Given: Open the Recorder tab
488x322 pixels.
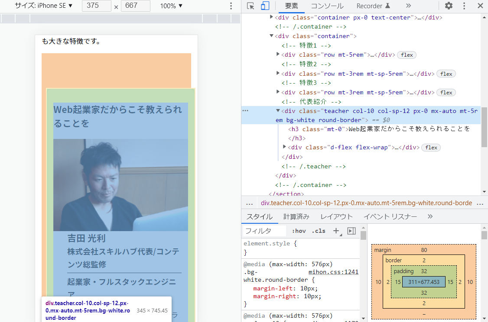Looking at the screenshot, I should 373,6.
